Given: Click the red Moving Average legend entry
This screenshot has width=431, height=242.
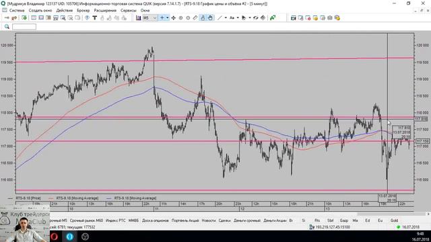Looking at the screenshot, I should point(73,198).
